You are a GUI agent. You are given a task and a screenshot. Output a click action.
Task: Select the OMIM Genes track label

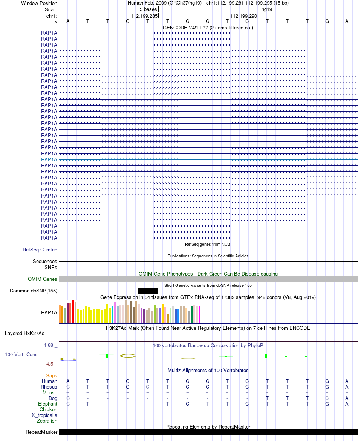(43, 279)
